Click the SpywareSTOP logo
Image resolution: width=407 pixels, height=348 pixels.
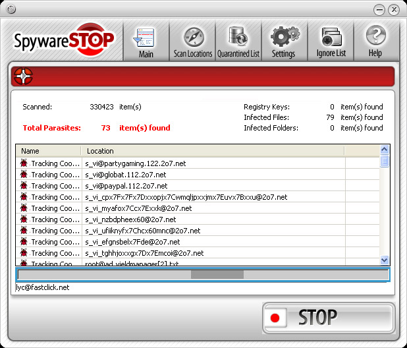click(64, 40)
